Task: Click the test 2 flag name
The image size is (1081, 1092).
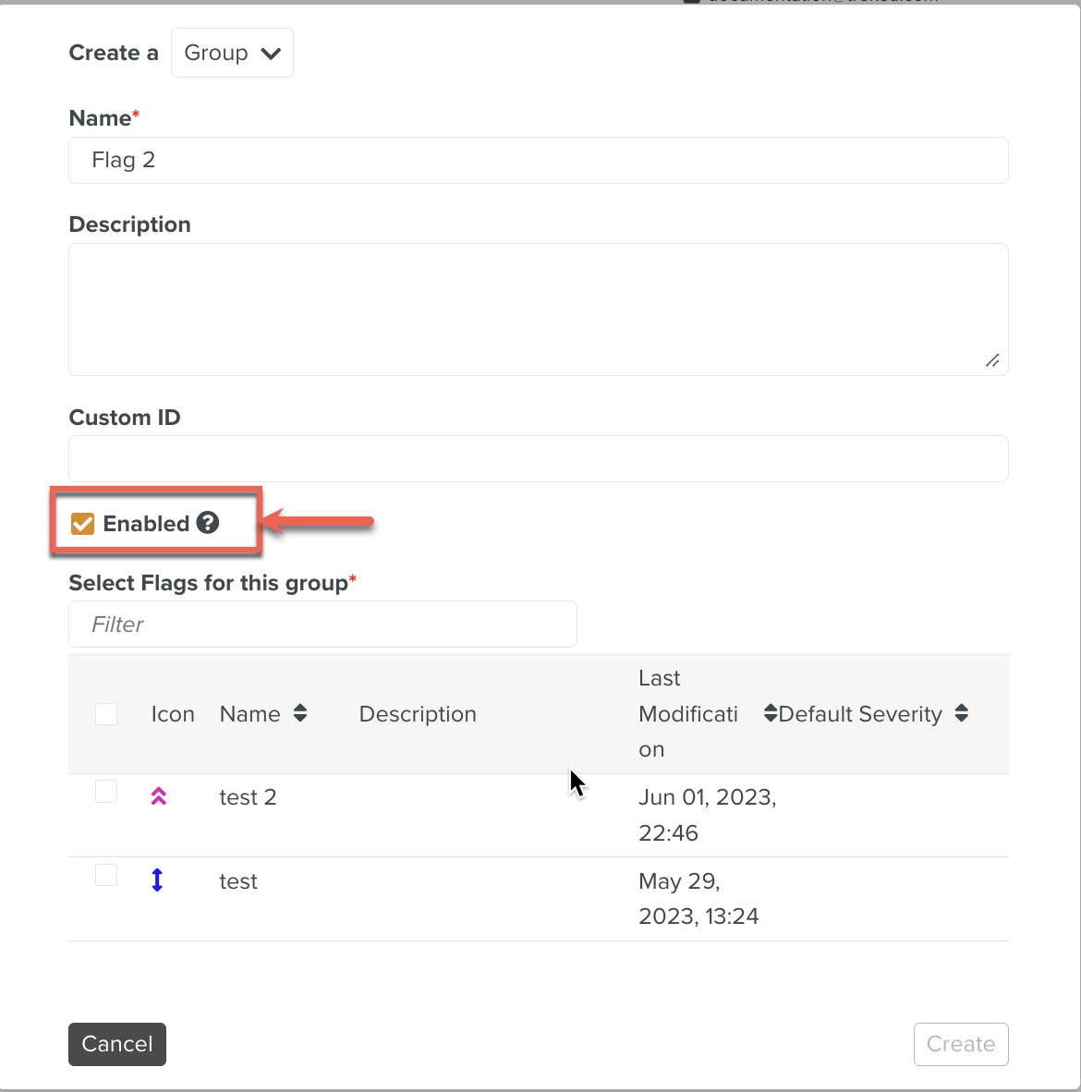Action: click(248, 797)
